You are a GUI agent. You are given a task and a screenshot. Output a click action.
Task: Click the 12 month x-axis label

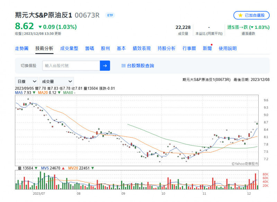[249, 194]
